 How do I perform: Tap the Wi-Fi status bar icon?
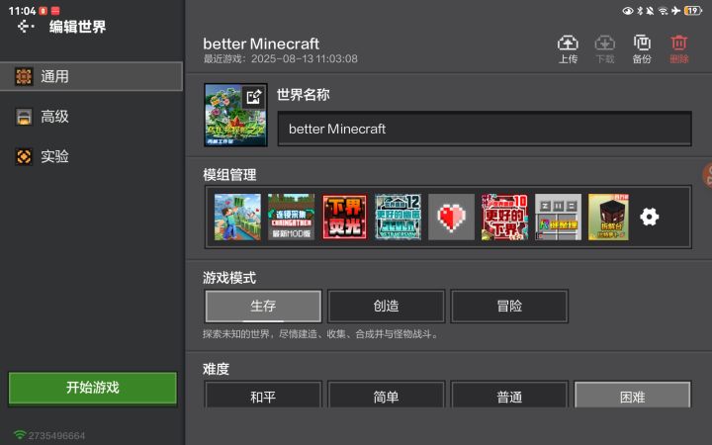(664, 11)
